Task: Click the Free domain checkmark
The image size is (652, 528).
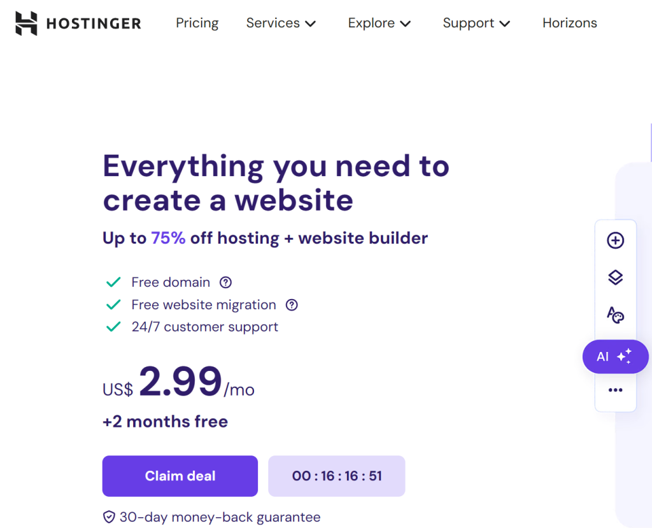Action: (x=113, y=282)
